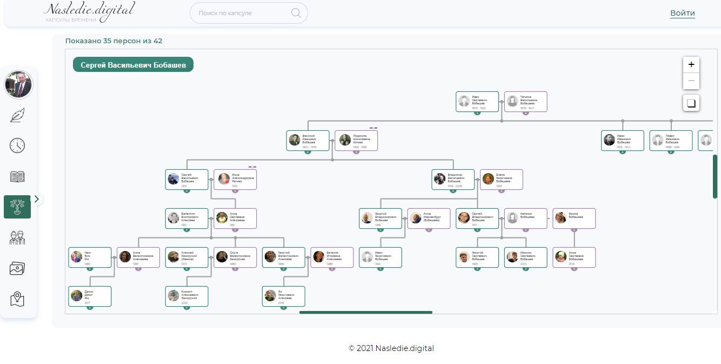Open the feather quill biography section
This screenshot has height=364, width=721.
click(x=17, y=115)
